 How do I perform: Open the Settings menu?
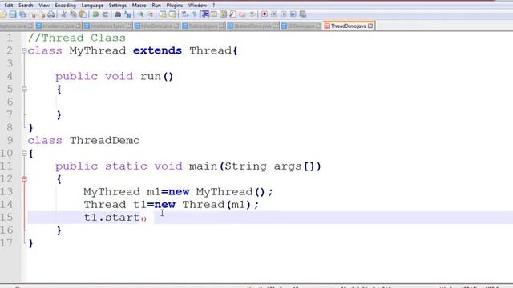pyautogui.click(x=118, y=6)
